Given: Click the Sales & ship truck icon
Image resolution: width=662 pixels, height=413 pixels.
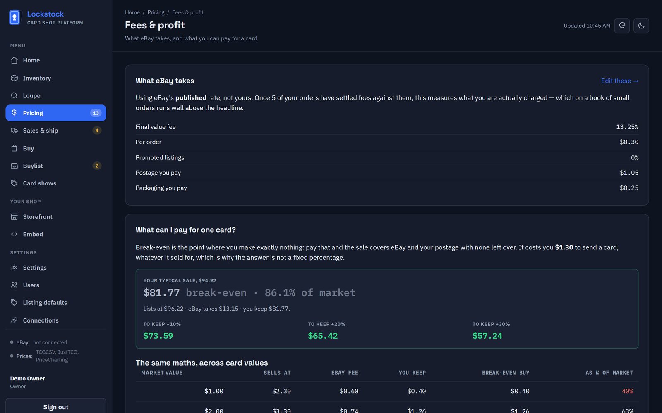Looking at the screenshot, I should pyautogui.click(x=14, y=131).
